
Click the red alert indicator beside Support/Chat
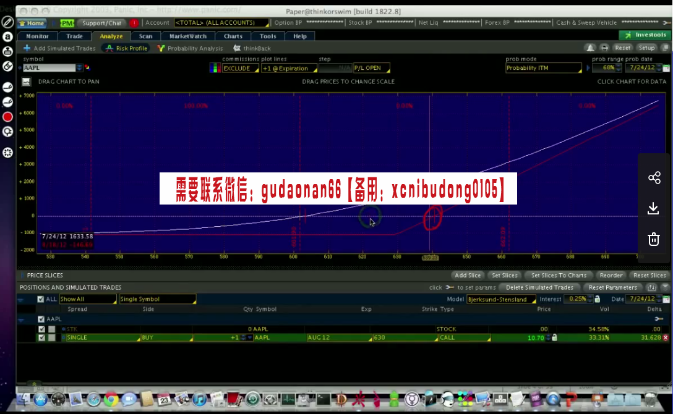tap(134, 23)
